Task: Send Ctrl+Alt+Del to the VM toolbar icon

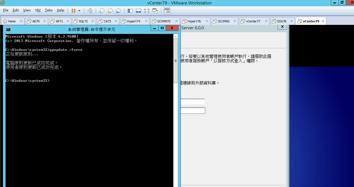Action: coord(90,10)
